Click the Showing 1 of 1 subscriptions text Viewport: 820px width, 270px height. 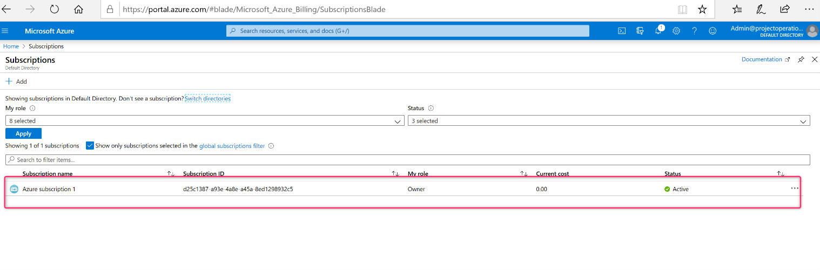42,146
